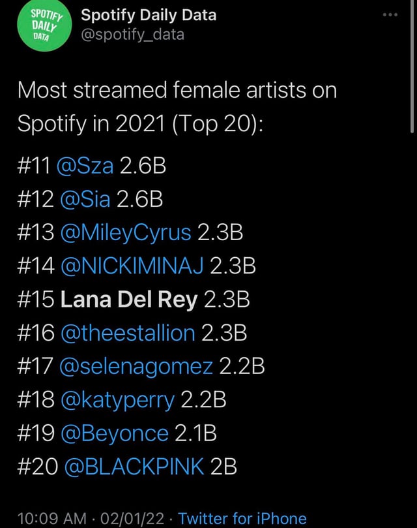Visit the @MileyCyrus profile mention
417x528 pixels.
[126, 233]
